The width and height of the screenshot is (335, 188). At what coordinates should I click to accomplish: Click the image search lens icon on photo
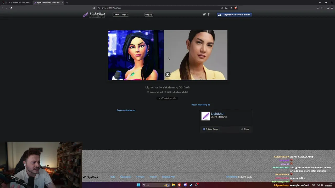168,74
